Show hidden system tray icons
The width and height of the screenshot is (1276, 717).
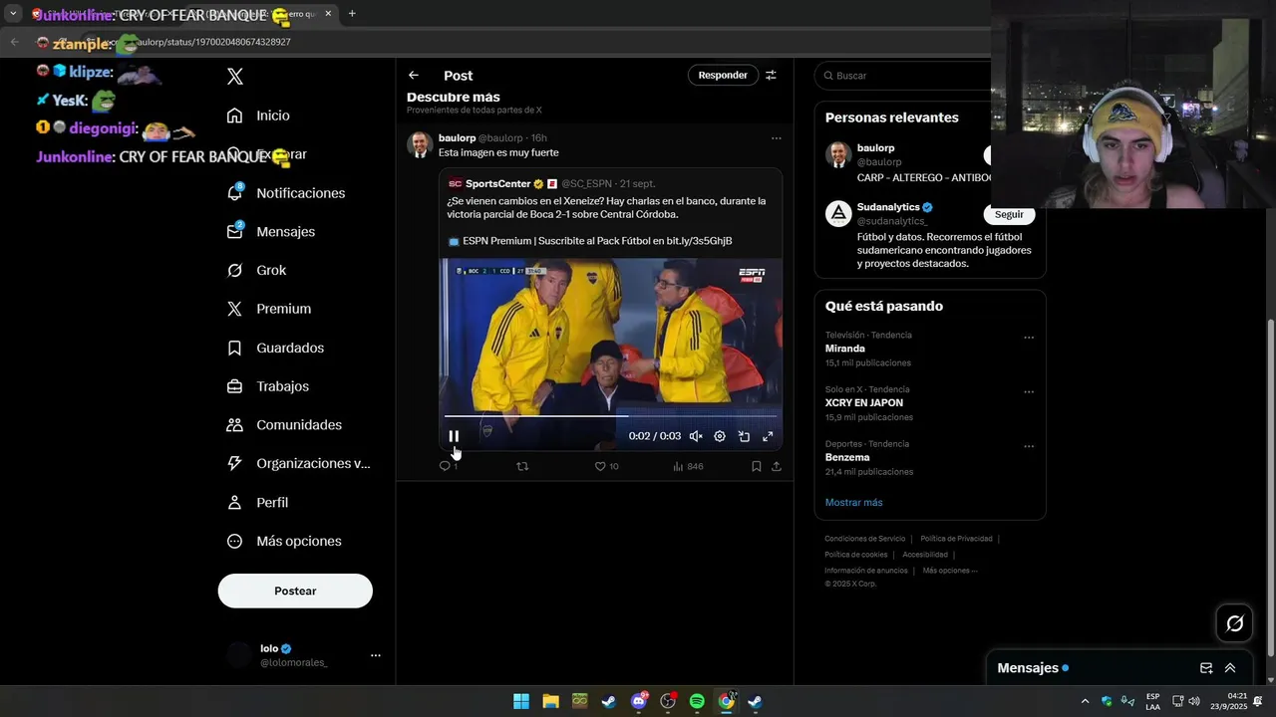pyautogui.click(x=1086, y=701)
